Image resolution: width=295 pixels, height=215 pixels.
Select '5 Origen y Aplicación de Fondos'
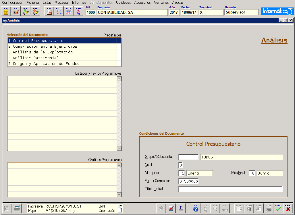(x=62, y=64)
